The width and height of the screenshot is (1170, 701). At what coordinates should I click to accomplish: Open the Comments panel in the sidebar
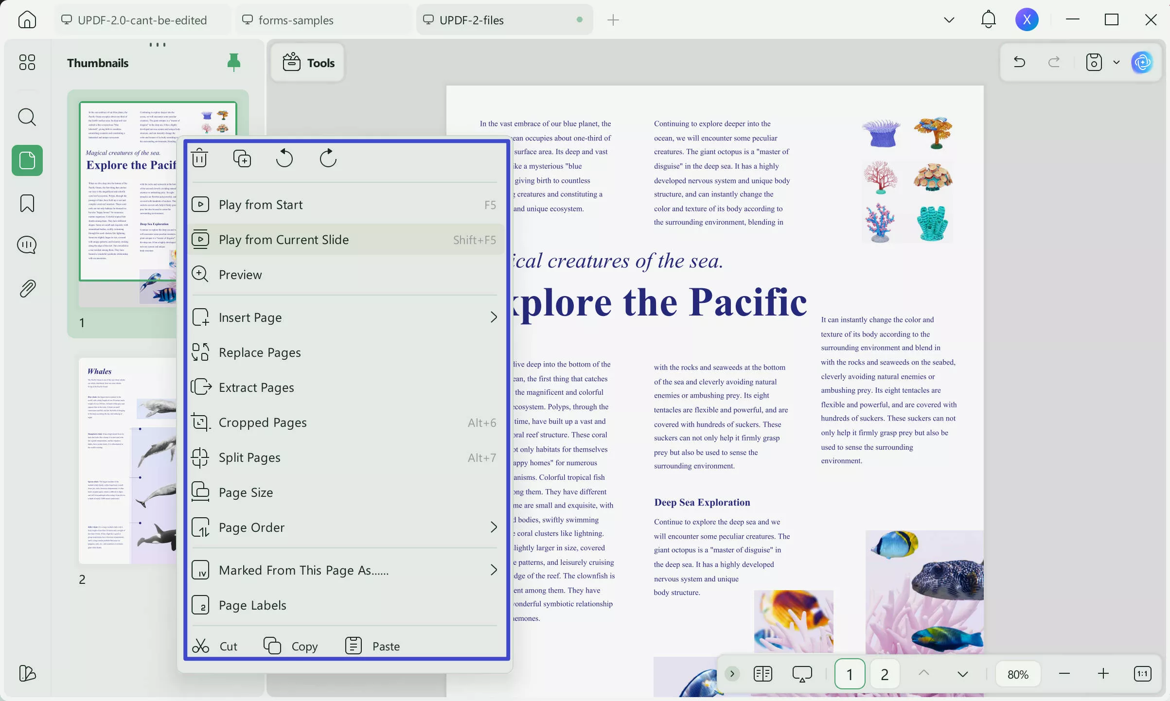coord(27,245)
